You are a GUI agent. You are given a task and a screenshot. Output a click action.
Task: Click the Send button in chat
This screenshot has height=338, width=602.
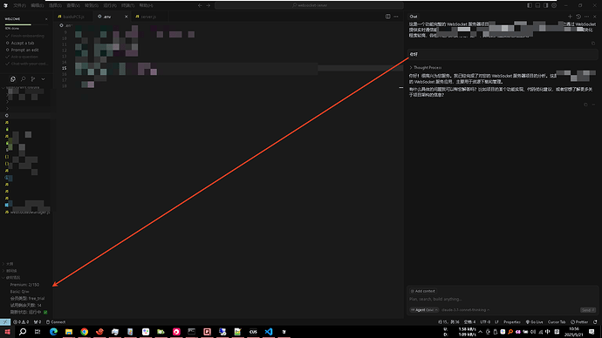pyautogui.click(x=588, y=309)
